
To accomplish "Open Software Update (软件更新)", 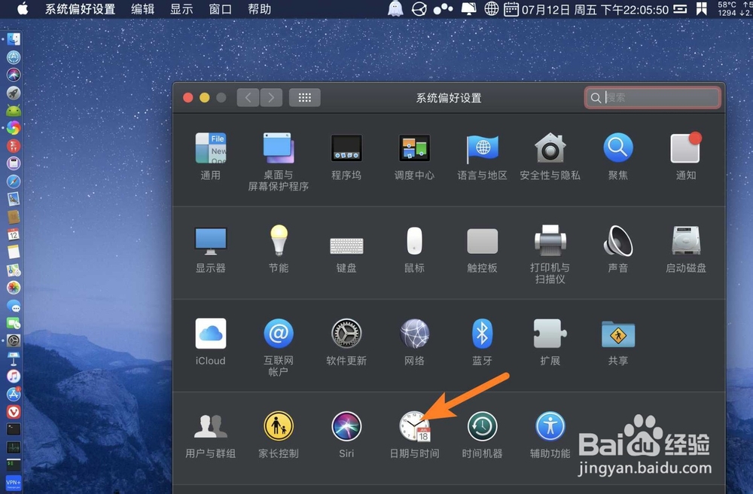I will [x=346, y=335].
